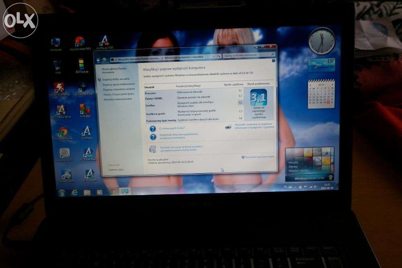Click Dopasuj opcje indeksowania link
Viewport: 402px width, 268px height.
[x=119, y=84]
